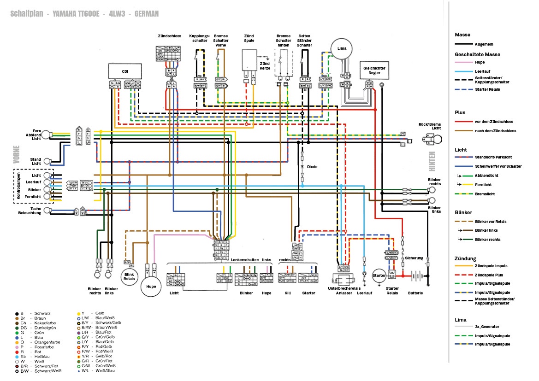
Task: Select the Fern Abblend Licht headlight bulb
Action: click(47, 135)
